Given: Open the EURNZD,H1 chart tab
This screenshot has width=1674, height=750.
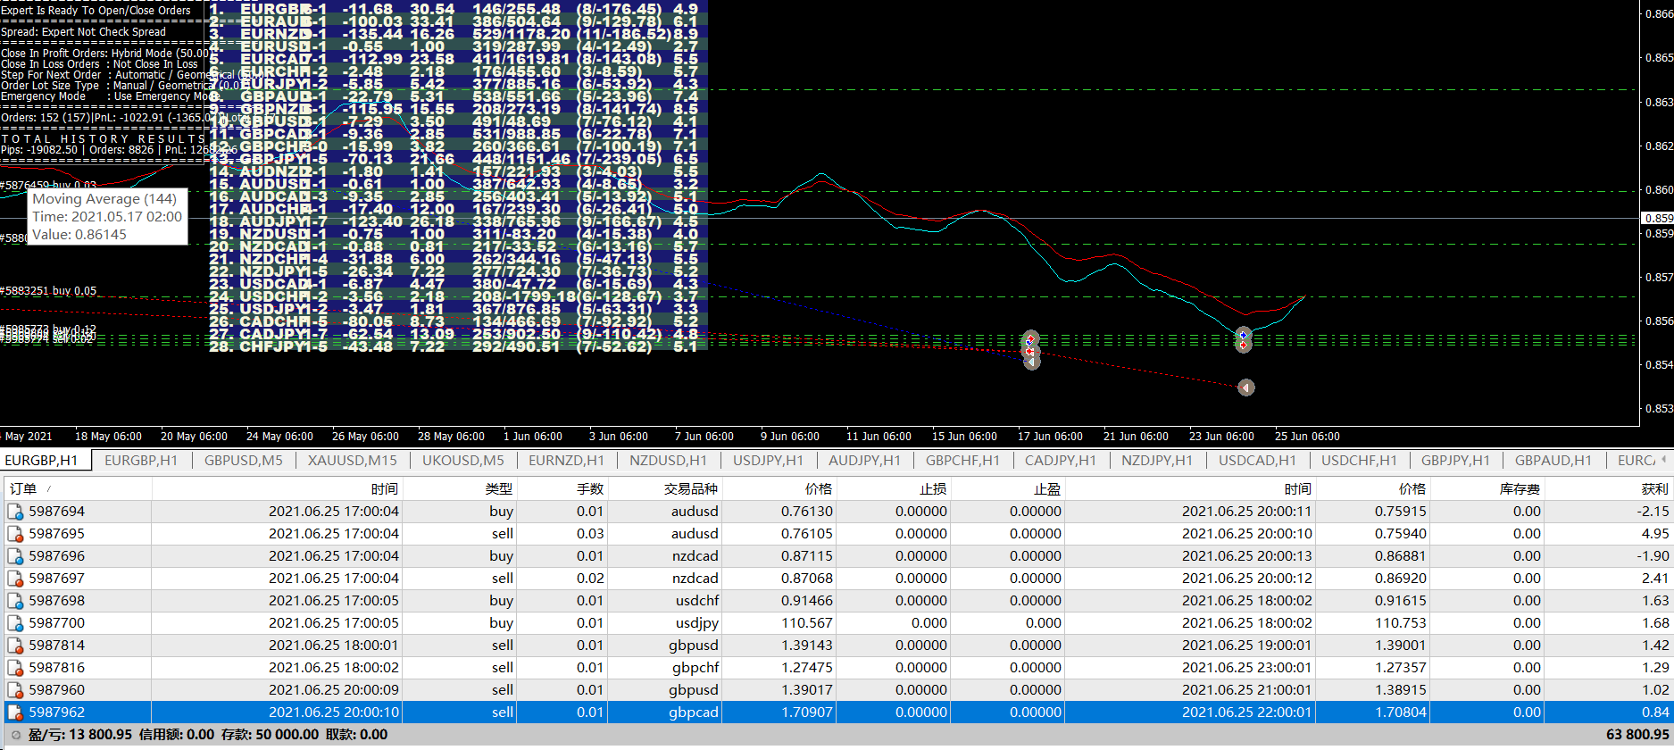Looking at the screenshot, I should pyautogui.click(x=566, y=461).
